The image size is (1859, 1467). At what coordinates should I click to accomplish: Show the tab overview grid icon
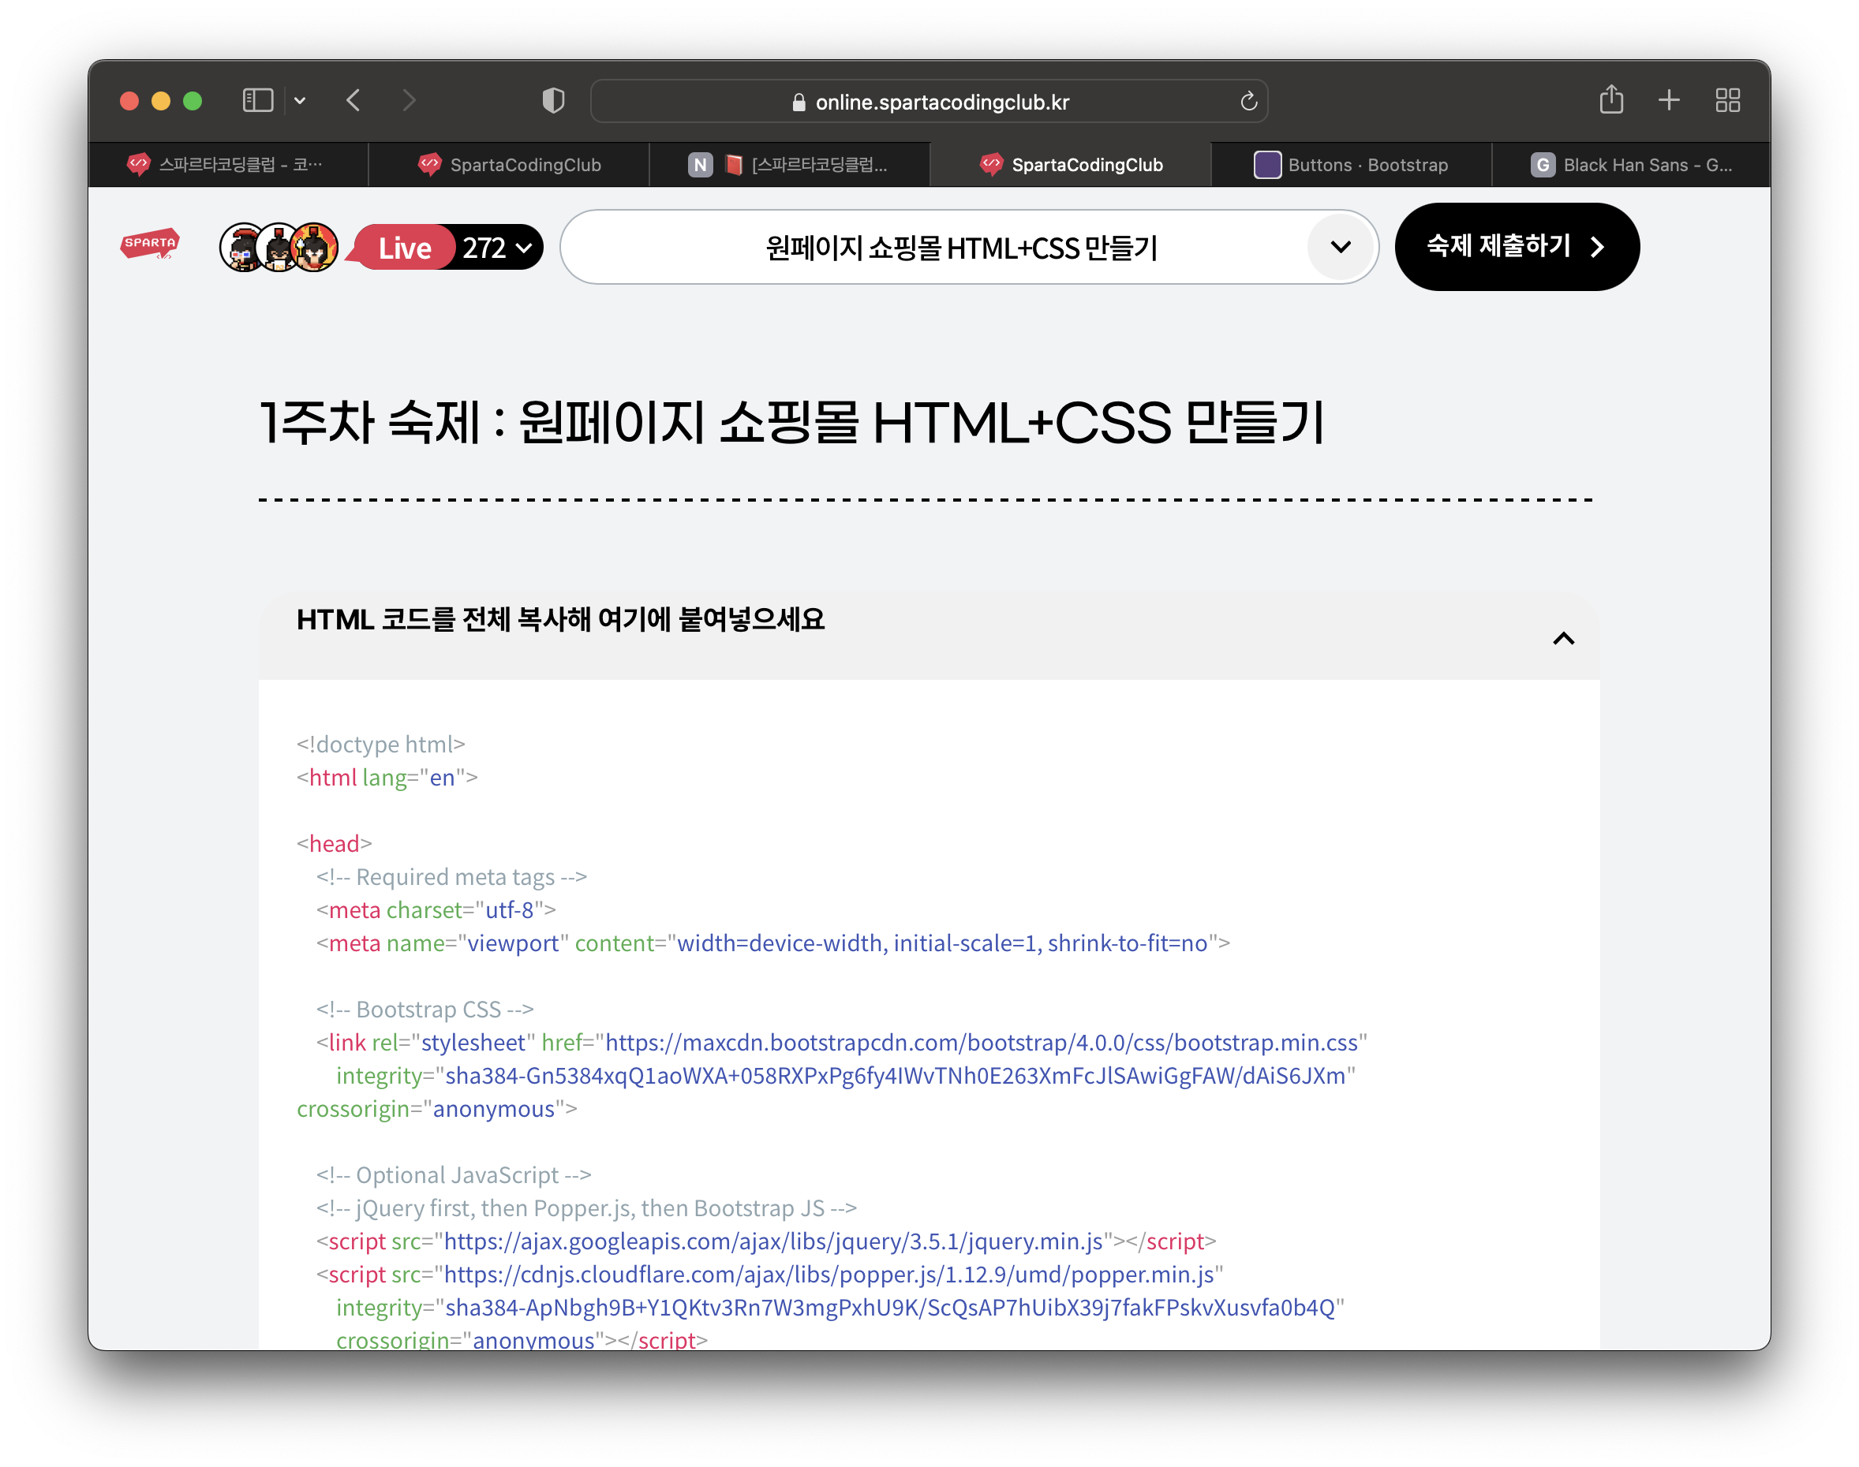point(1726,100)
